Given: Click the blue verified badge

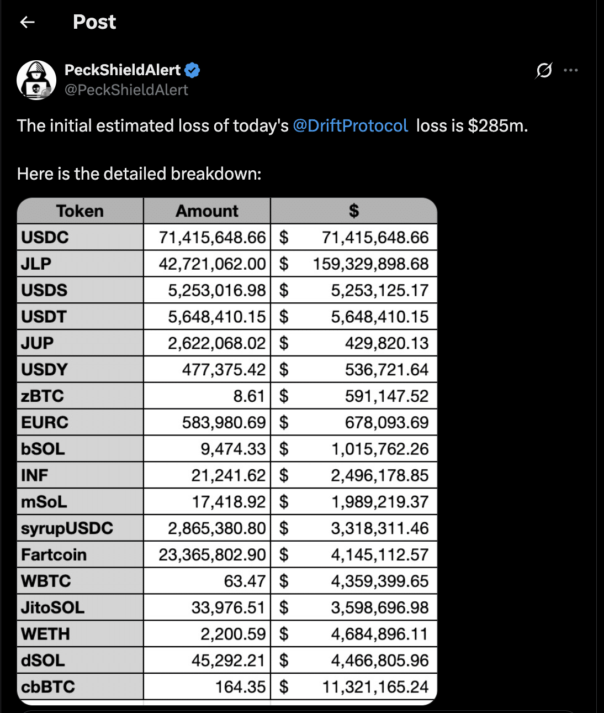Looking at the screenshot, I should coord(192,70).
